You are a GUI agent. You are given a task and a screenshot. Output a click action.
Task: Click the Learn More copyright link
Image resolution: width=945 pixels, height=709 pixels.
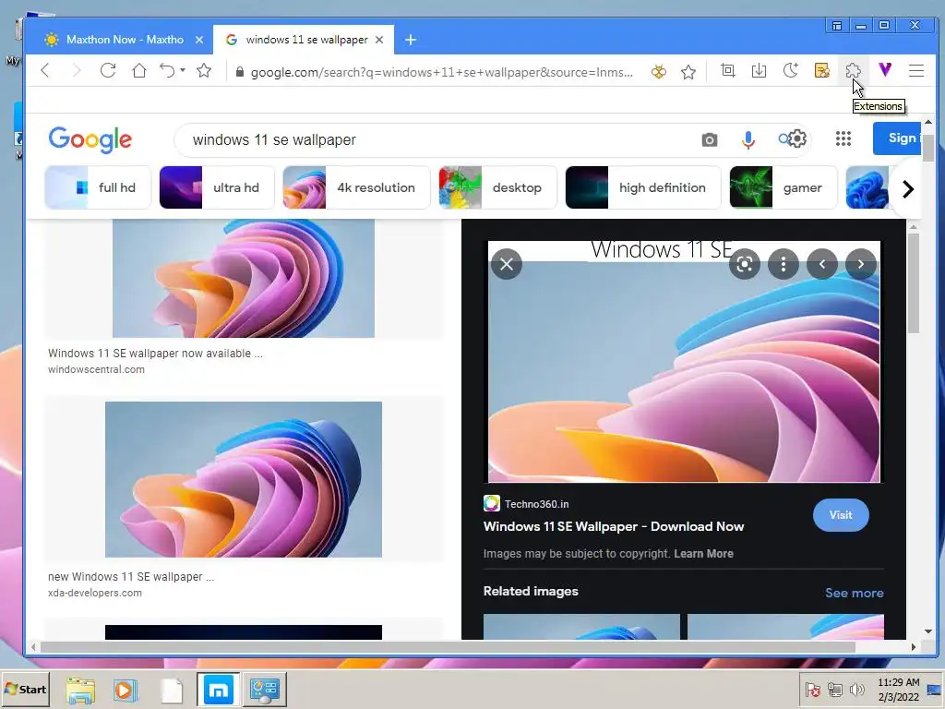click(x=703, y=554)
